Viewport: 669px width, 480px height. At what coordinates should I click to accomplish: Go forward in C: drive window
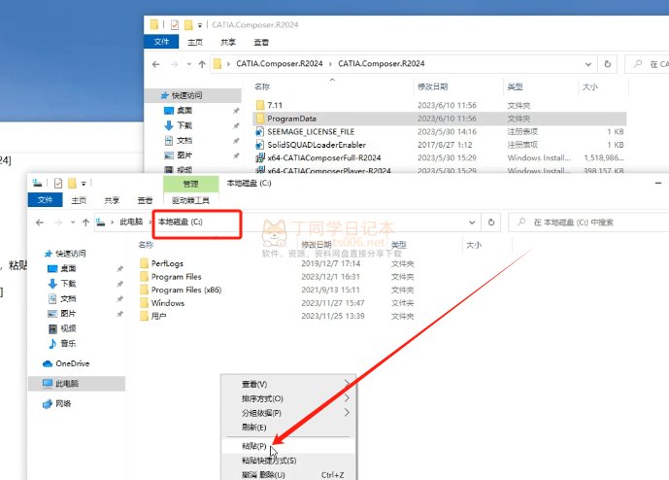click(58, 223)
